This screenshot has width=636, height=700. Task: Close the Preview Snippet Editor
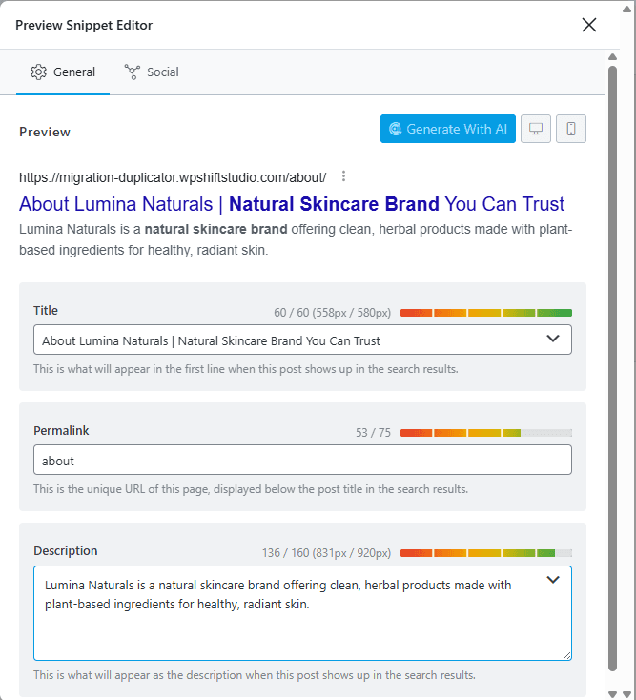[x=589, y=25]
